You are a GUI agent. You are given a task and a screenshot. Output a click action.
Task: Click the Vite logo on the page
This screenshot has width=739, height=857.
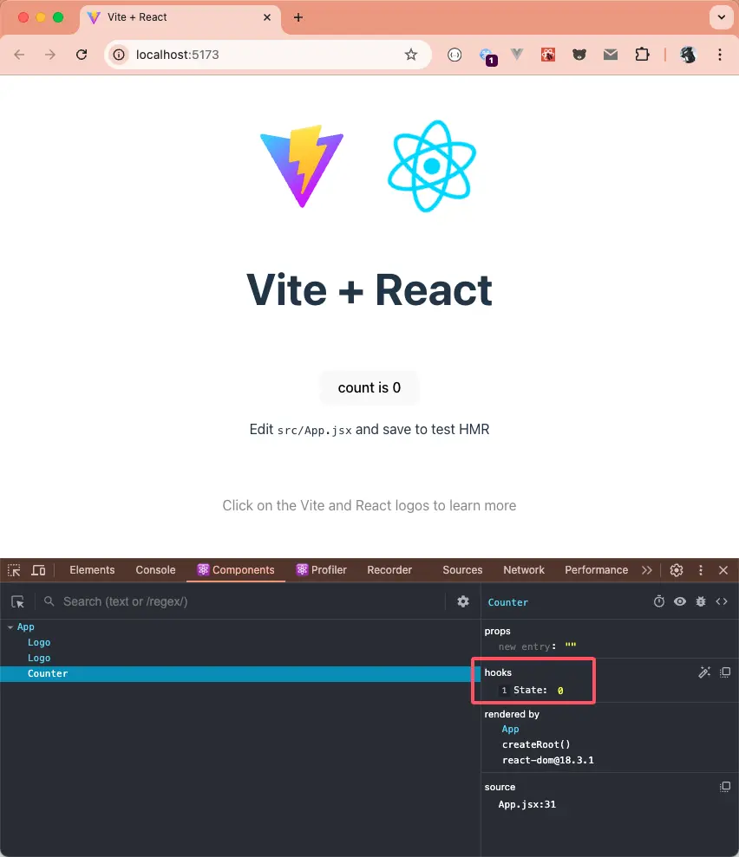(302, 166)
